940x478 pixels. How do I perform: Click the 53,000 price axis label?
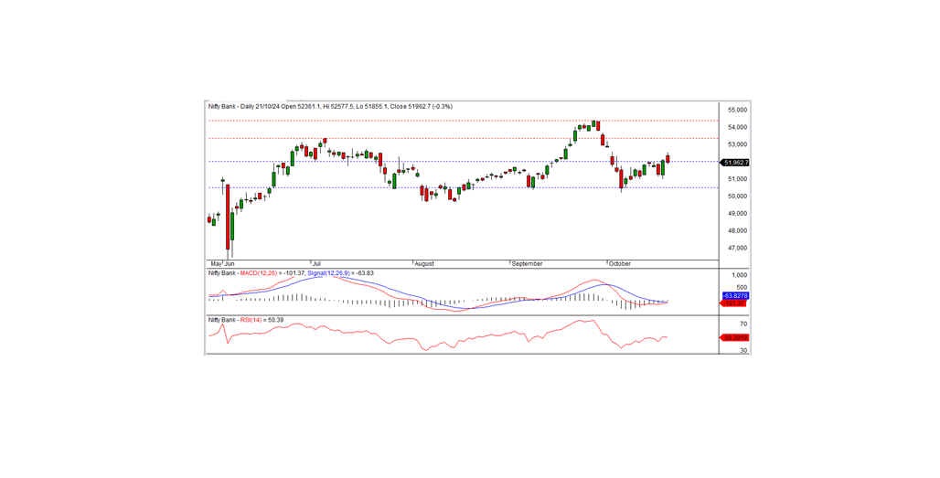click(x=737, y=144)
